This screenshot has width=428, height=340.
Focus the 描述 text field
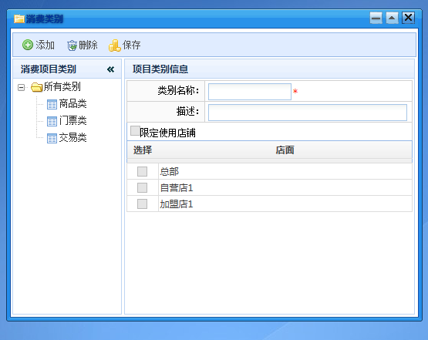coord(308,113)
